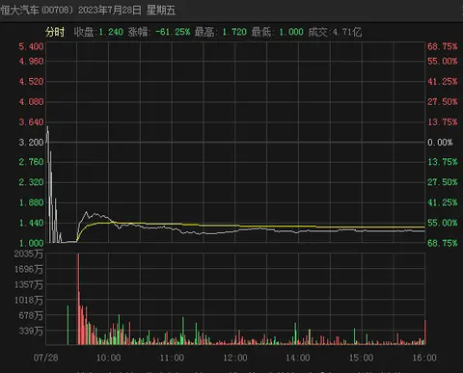Select the 14:00 time axis label
This screenshot has height=373, width=463.
tap(298, 358)
